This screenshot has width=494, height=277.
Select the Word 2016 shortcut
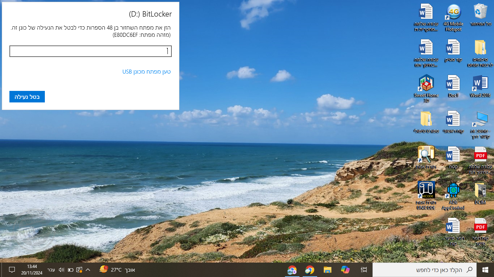[481, 86]
